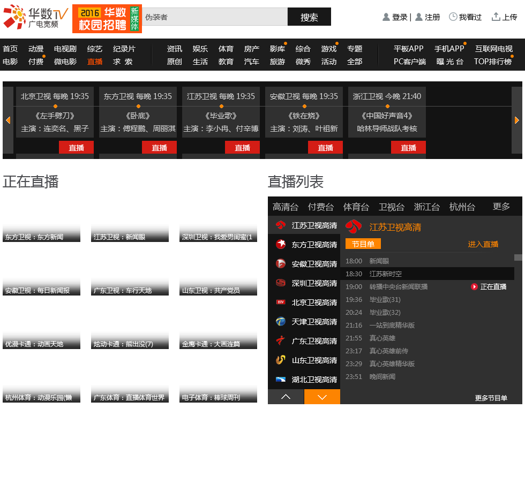Select the 天津卫视高清 channel logo

281,321
